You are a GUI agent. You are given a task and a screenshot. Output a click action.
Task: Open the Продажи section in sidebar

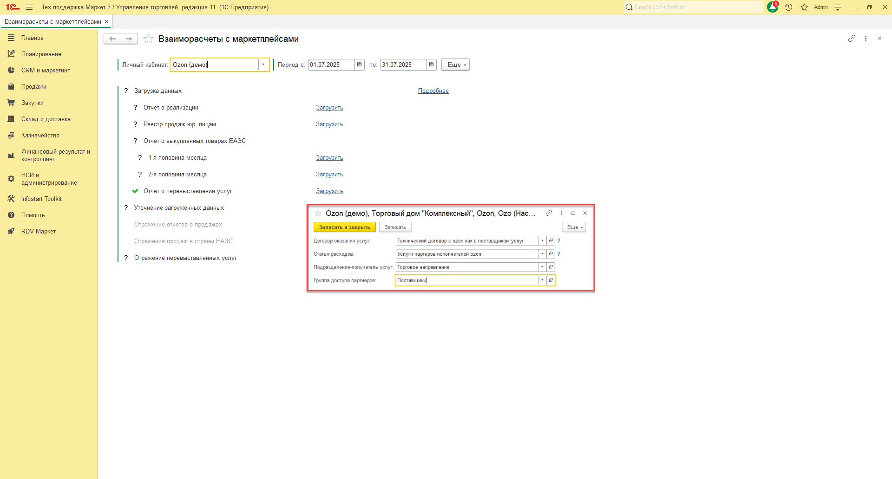33,87
